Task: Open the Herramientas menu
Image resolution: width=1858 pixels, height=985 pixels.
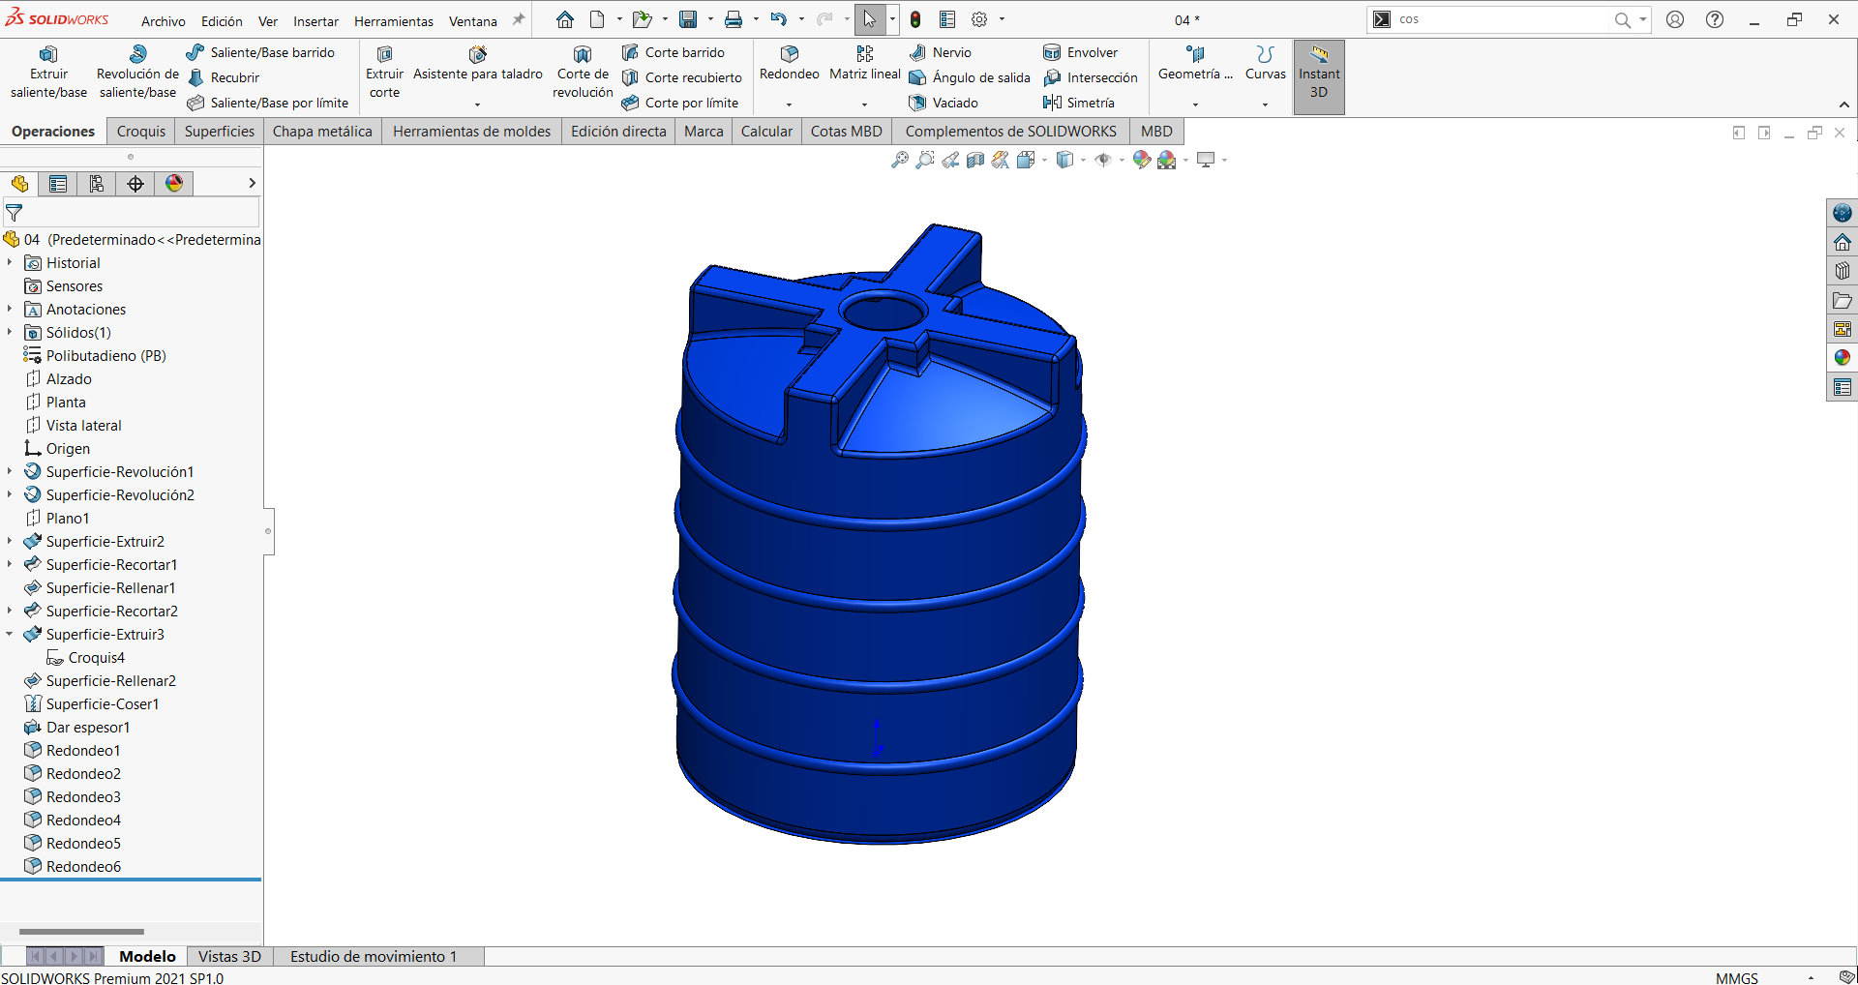Action: [x=394, y=21]
